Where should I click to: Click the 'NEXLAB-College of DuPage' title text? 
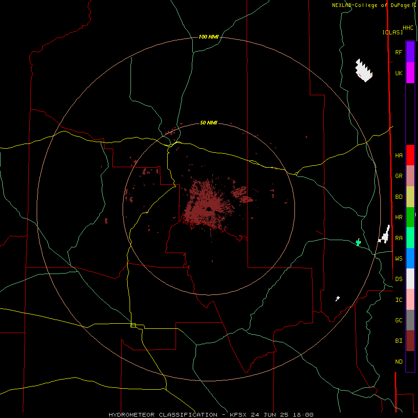(x=371, y=5)
